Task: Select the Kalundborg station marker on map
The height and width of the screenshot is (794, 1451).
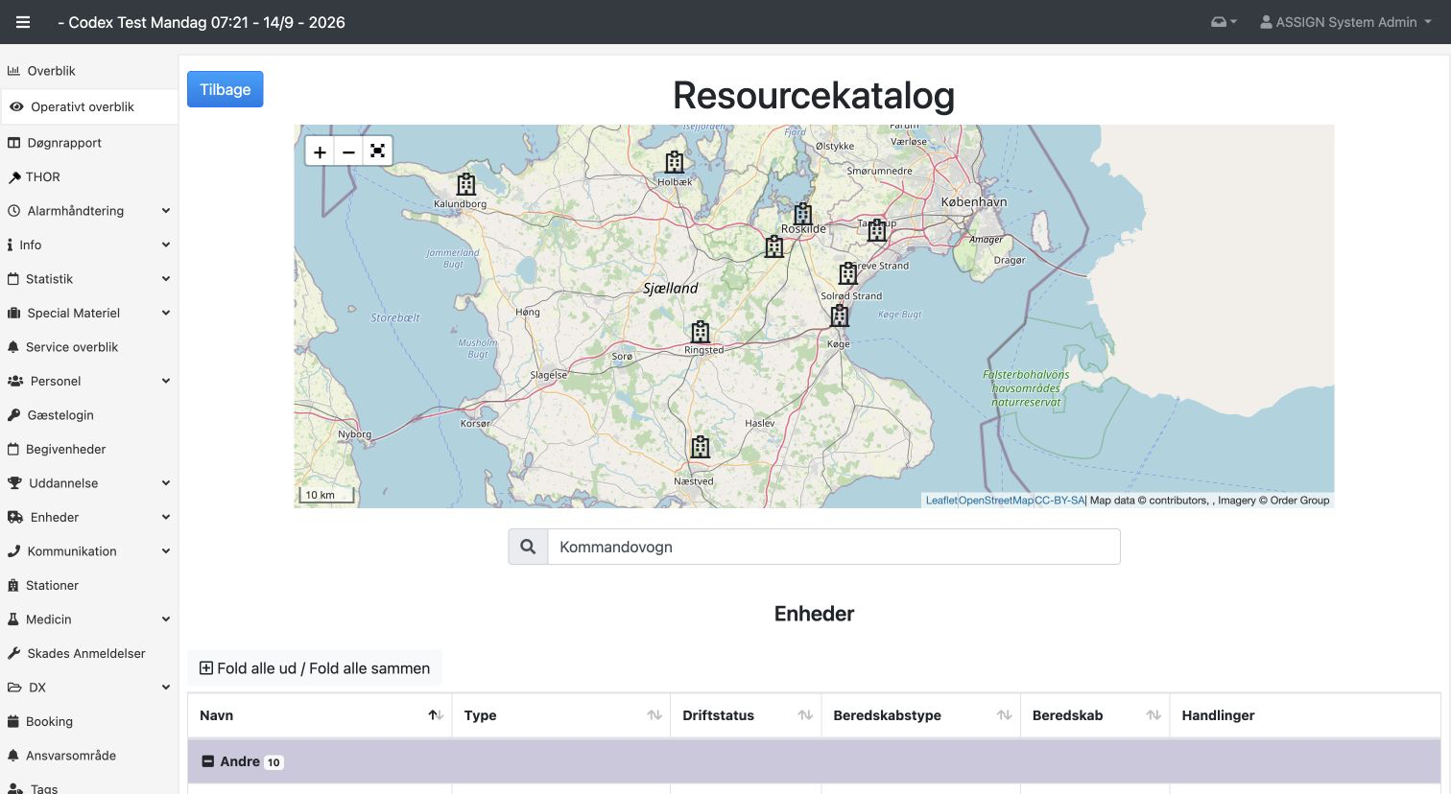Action: (466, 184)
